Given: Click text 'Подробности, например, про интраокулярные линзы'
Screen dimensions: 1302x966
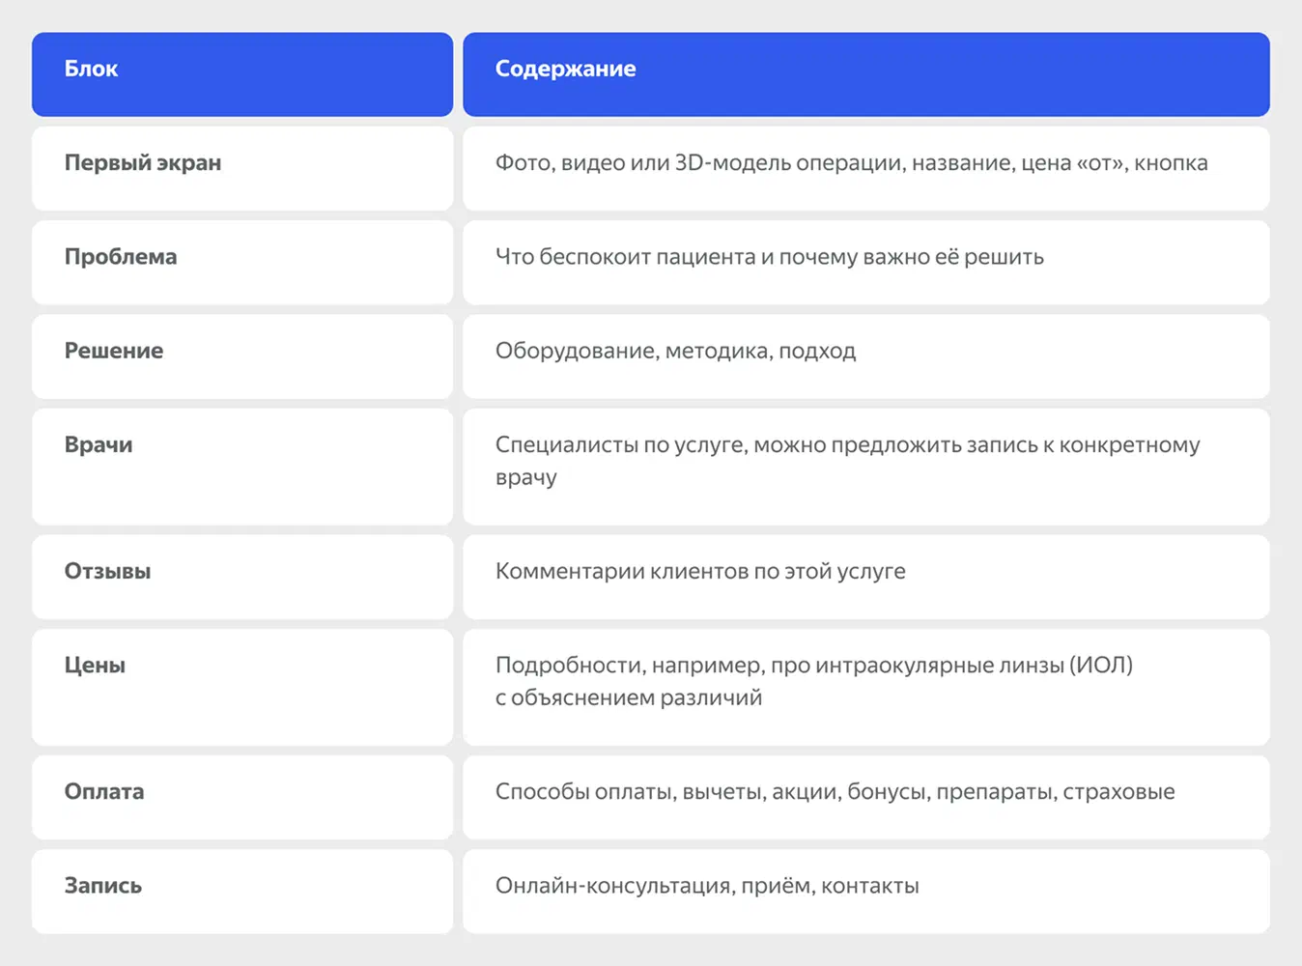Looking at the screenshot, I should coord(779,666).
